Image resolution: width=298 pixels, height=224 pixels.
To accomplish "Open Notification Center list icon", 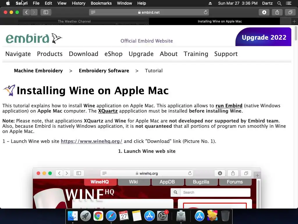I will click(289, 3).
